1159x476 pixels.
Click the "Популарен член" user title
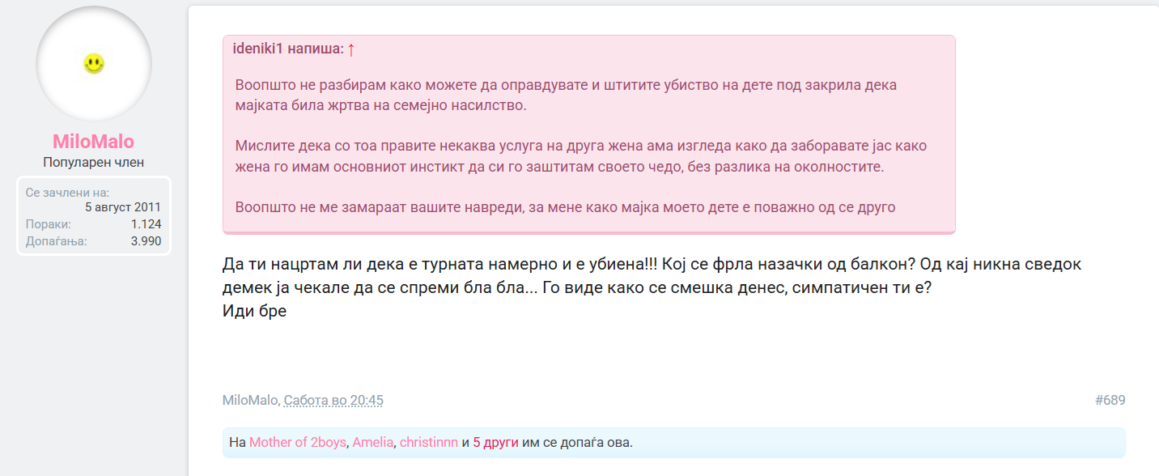point(94,163)
